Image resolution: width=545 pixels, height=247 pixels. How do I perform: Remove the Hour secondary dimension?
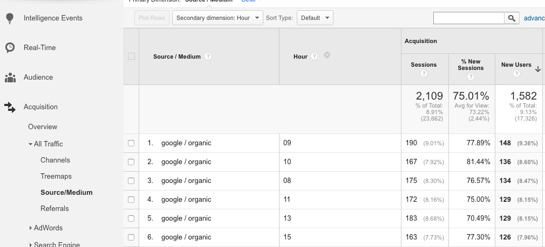click(327, 55)
